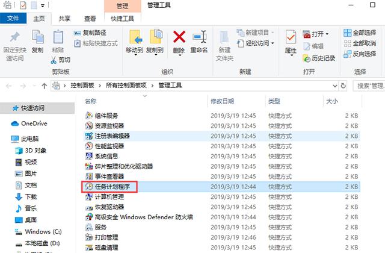Select the Component Services icon
Screen dimensions: 385x253
click(x=89, y=116)
